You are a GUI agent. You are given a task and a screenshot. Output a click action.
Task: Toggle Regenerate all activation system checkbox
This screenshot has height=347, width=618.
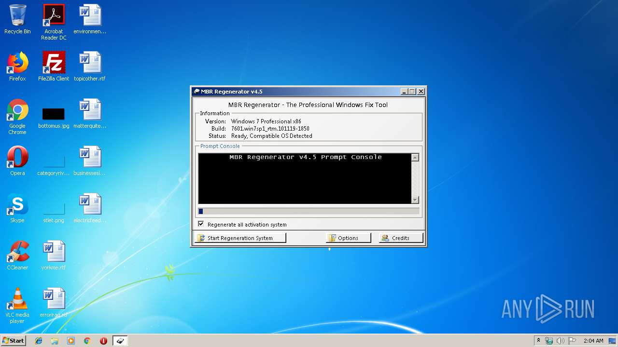point(201,224)
